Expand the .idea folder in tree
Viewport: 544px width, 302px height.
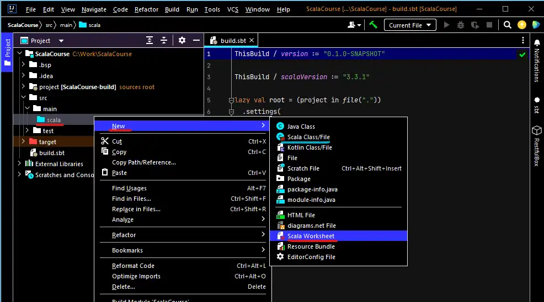point(23,76)
